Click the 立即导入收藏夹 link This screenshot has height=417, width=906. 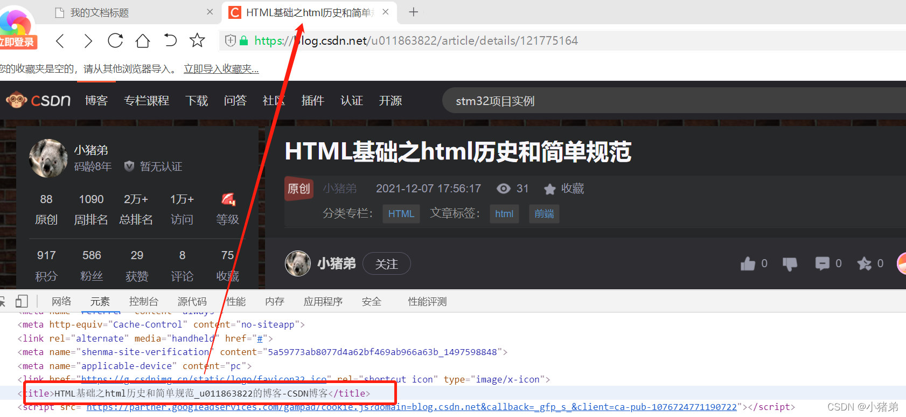[221, 69]
